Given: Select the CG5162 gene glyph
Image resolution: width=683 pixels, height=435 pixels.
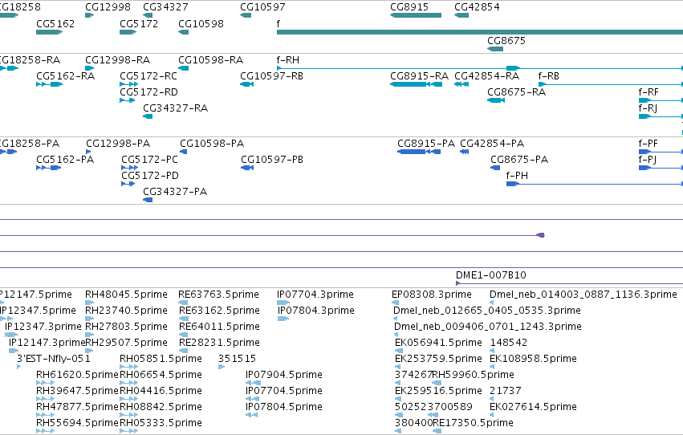Looking at the screenshot, I should (49, 32).
